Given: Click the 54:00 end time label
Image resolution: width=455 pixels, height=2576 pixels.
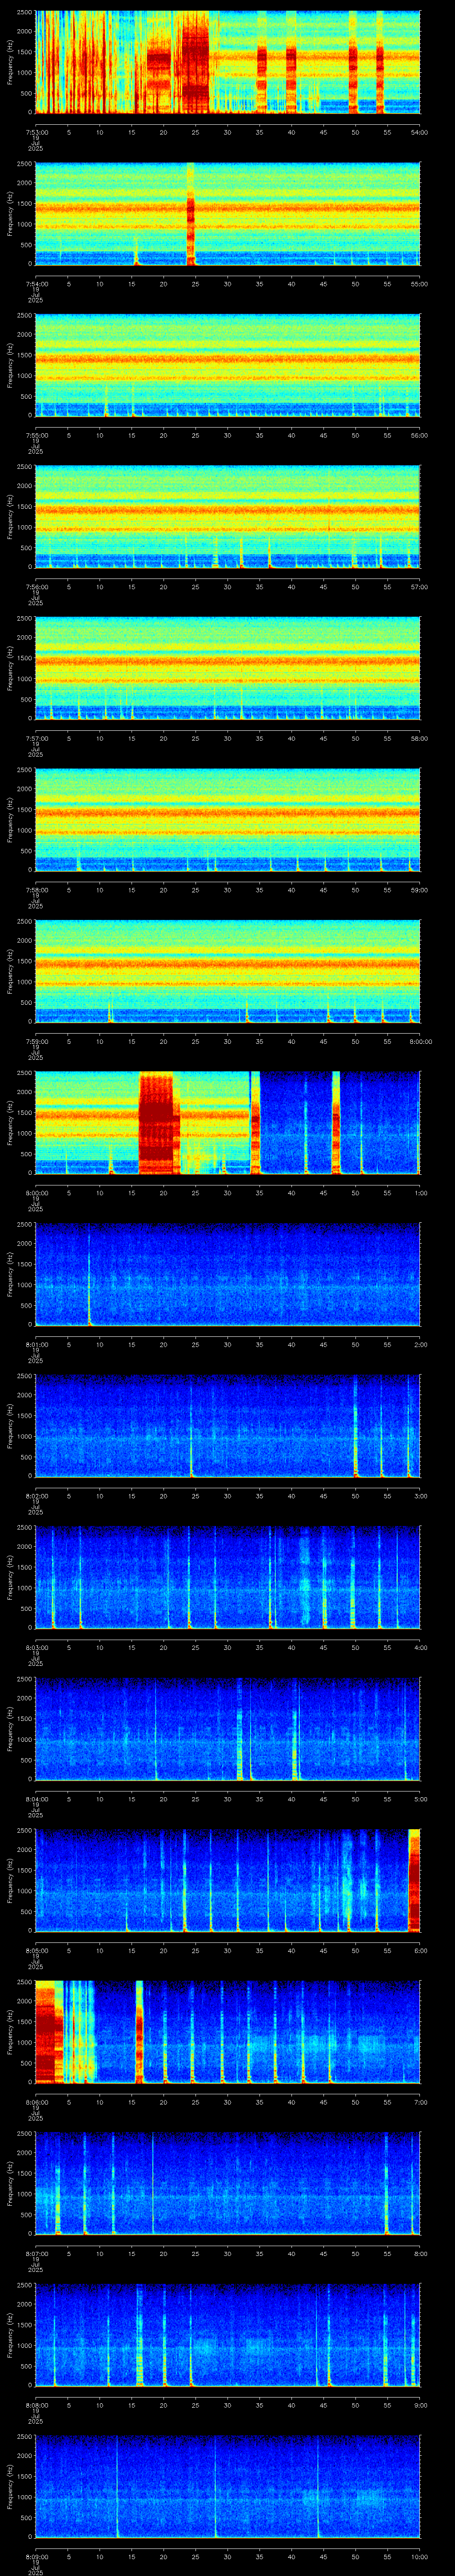Looking at the screenshot, I should click(x=419, y=132).
